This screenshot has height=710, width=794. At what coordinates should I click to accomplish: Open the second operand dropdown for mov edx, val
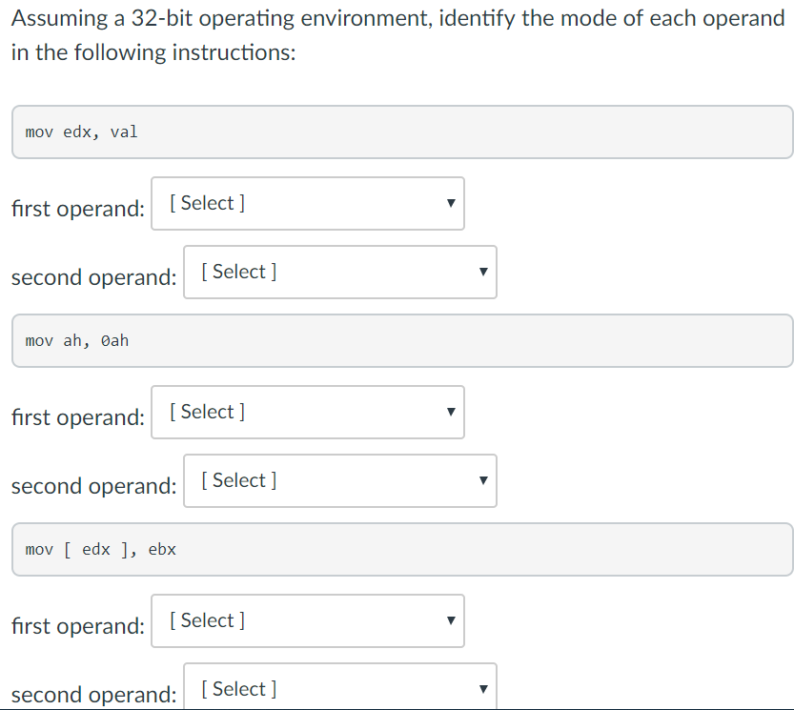(x=339, y=272)
